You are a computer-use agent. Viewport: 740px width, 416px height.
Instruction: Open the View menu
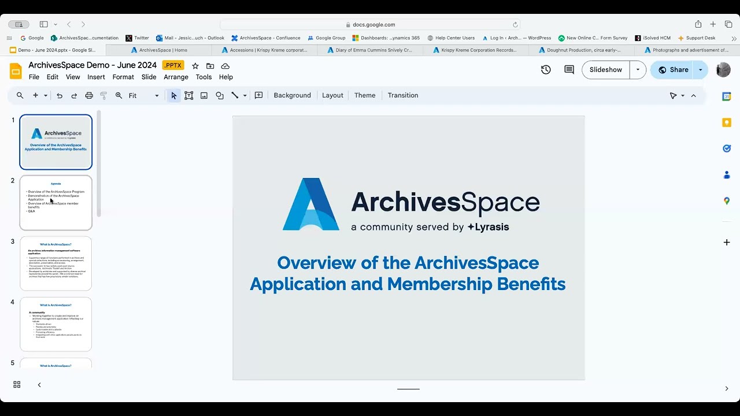[x=73, y=77]
